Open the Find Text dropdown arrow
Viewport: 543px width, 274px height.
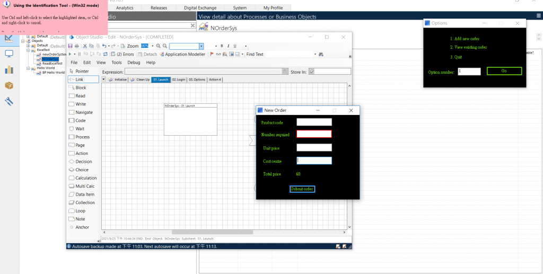coord(315,54)
